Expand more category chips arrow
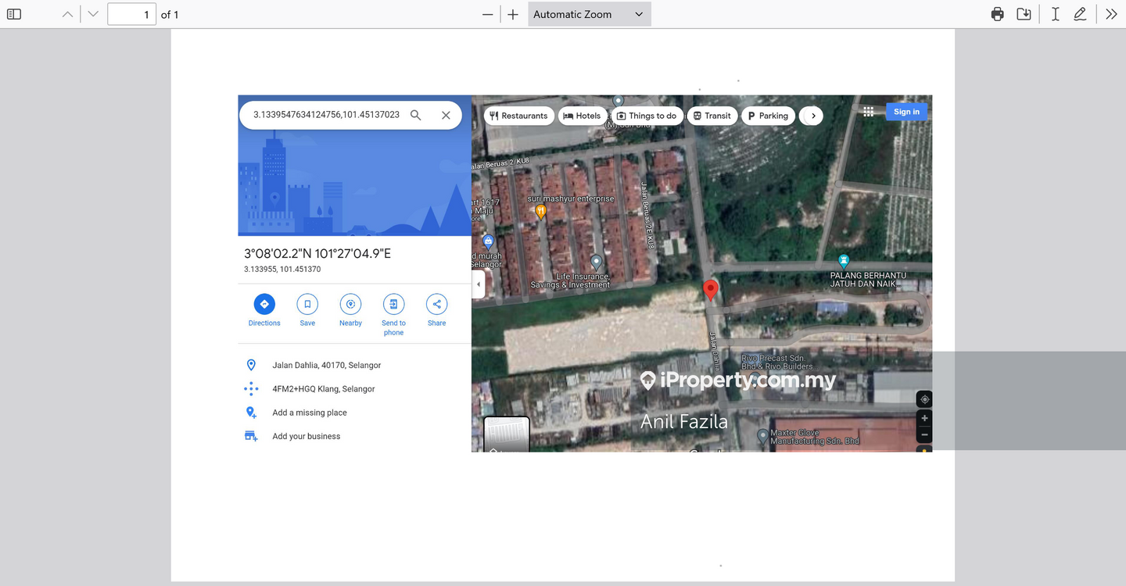 813,116
